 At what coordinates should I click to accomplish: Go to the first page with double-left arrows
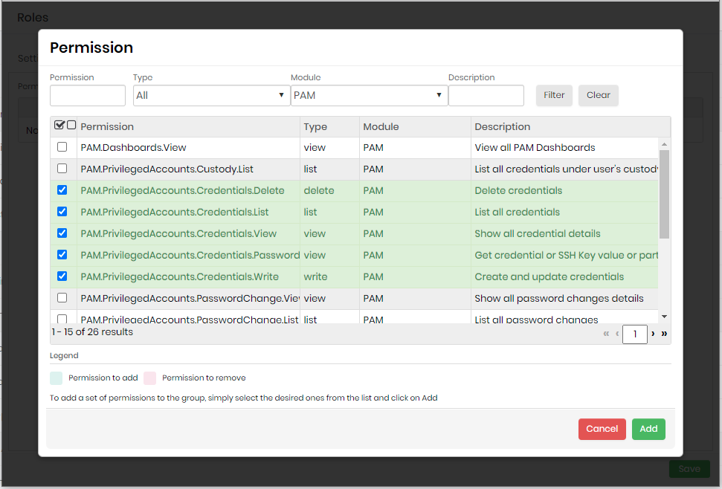tap(606, 334)
